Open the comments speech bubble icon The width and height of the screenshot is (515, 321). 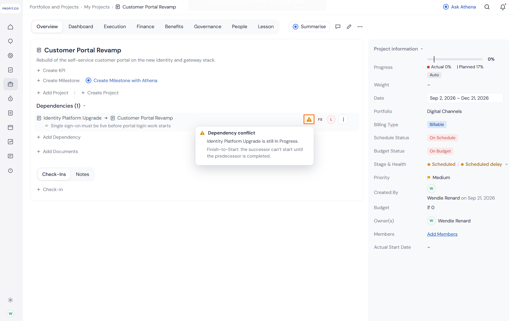pos(338,27)
